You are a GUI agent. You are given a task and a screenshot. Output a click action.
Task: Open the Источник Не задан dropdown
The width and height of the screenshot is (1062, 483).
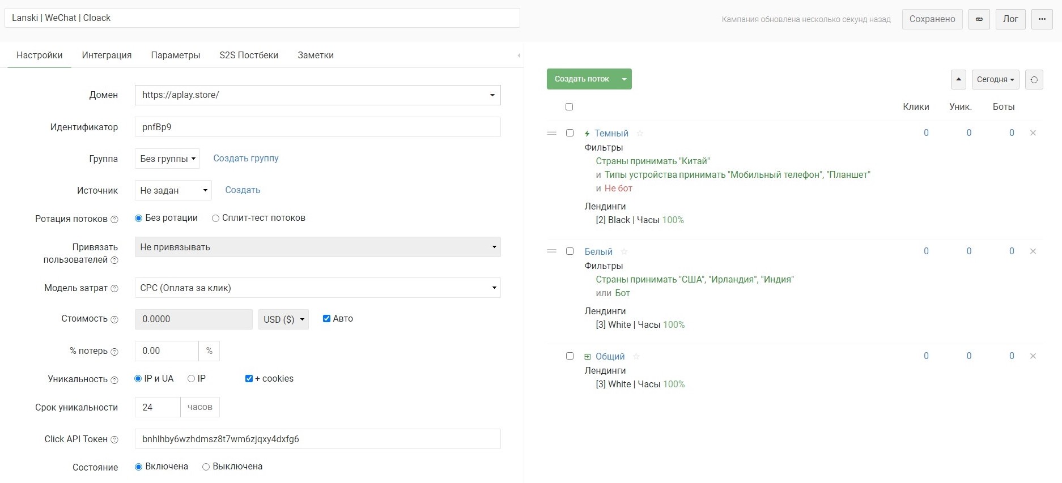(x=173, y=190)
